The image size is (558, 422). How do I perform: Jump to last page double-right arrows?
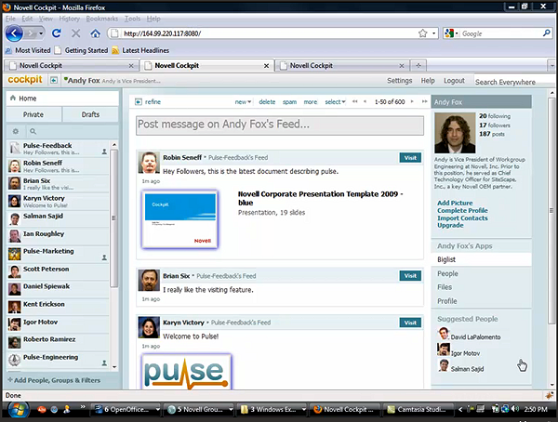tap(424, 101)
